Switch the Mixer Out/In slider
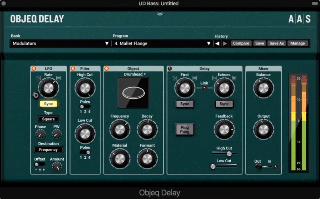Image resolution: width=320 pixels, height=199 pixels. 263,167
